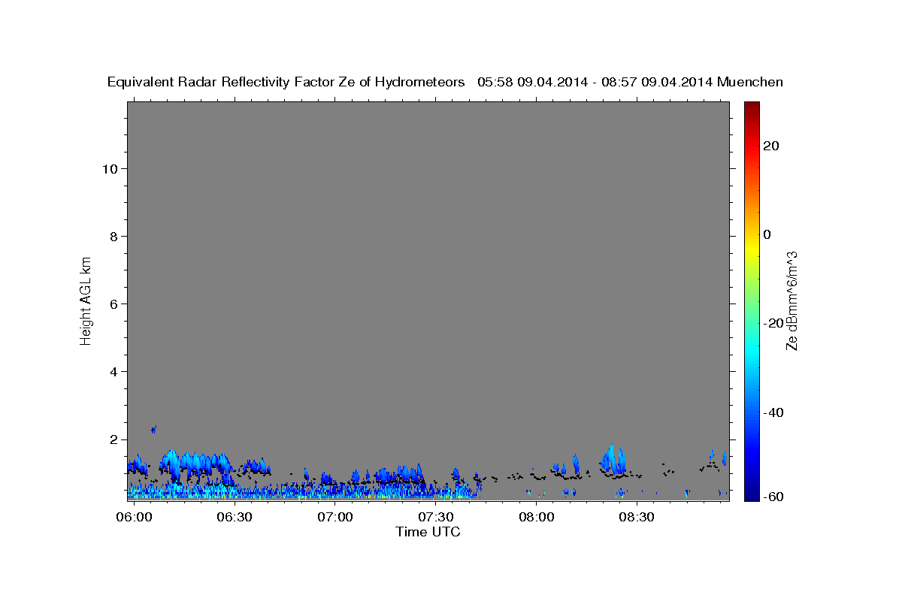This screenshot has height=601, width=902.
Task: Click the '07:30' time tick label
Action: 436,518
